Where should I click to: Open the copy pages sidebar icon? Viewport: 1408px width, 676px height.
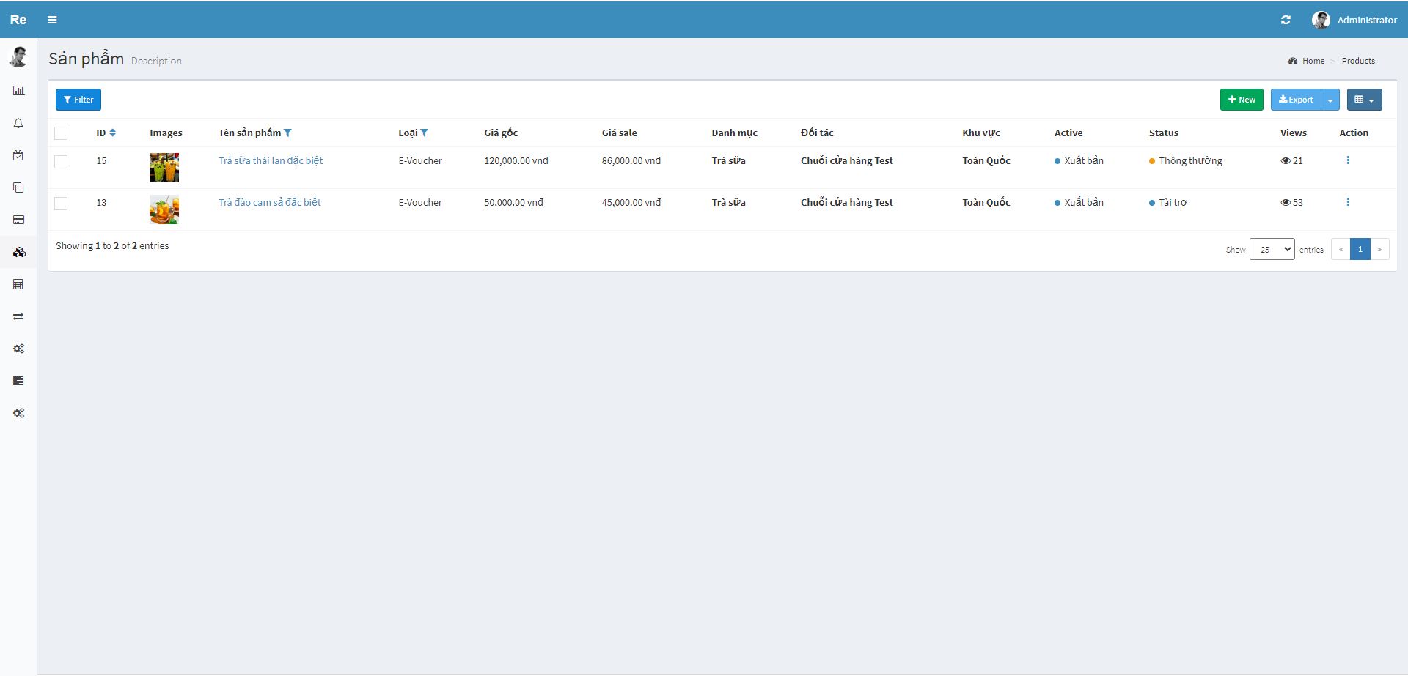coord(18,187)
